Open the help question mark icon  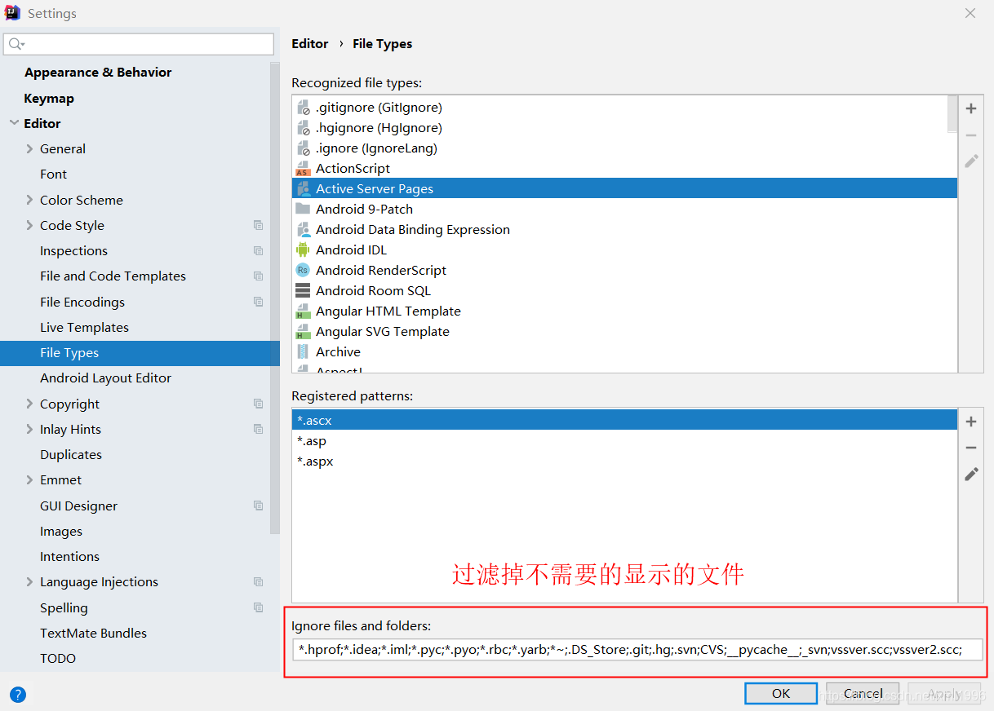pyautogui.click(x=18, y=695)
